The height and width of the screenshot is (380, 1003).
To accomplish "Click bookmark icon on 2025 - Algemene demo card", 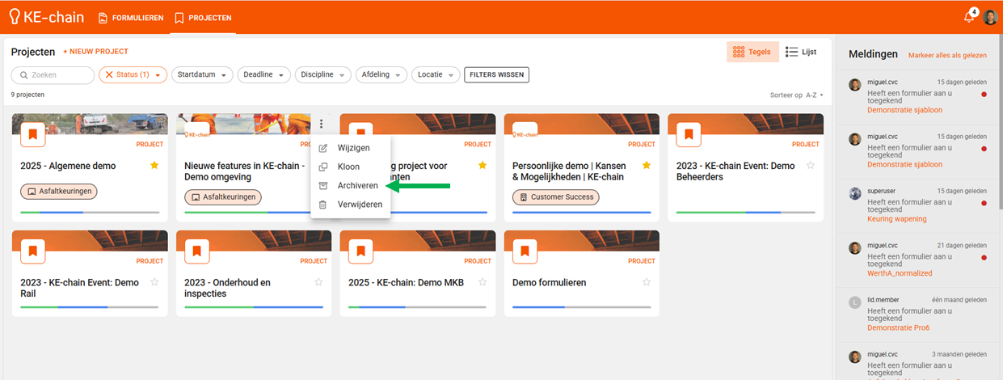I will click(x=33, y=134).
